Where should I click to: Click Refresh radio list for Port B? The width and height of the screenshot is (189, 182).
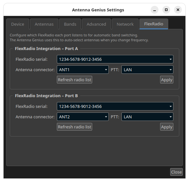tap(74, 127)
